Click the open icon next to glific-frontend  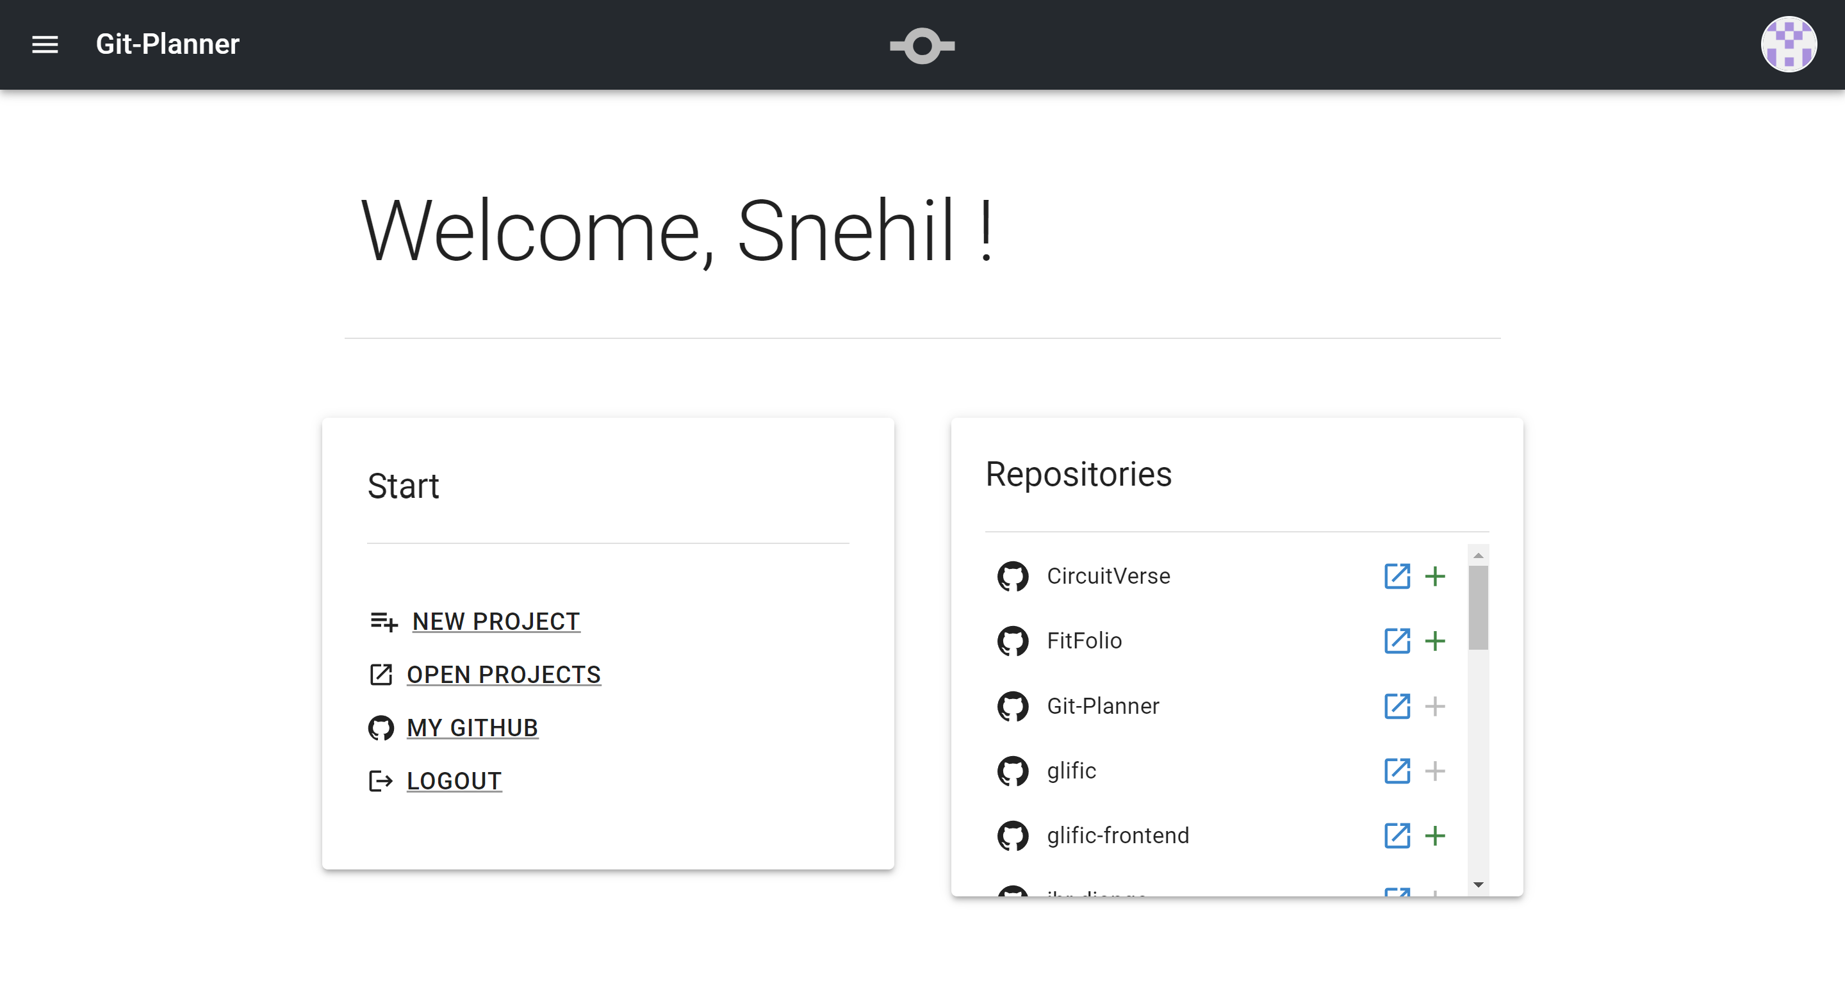1396,836
